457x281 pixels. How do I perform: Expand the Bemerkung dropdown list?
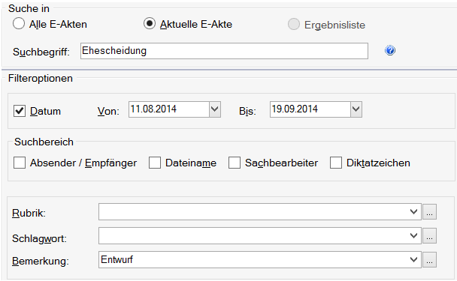tap(413, 259)
